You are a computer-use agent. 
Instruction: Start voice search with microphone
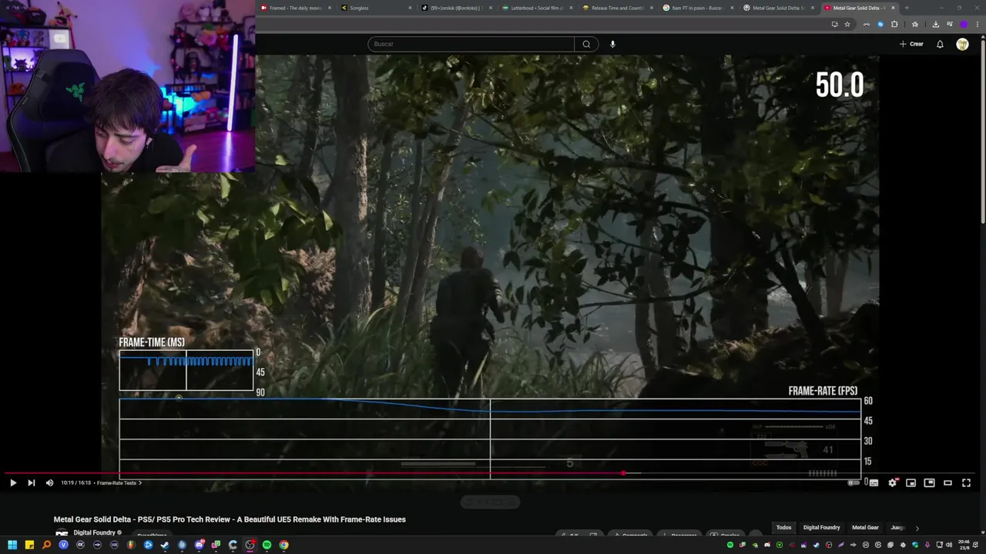612,44
